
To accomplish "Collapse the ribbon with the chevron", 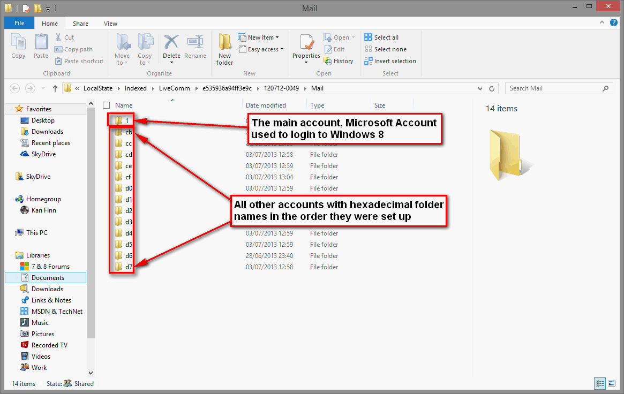I will point(602,22).
